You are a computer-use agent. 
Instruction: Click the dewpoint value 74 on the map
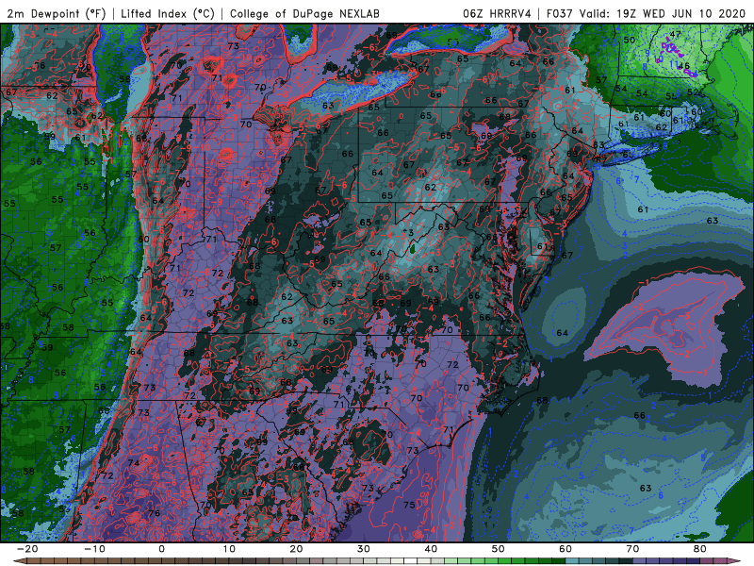click(134, 463)
